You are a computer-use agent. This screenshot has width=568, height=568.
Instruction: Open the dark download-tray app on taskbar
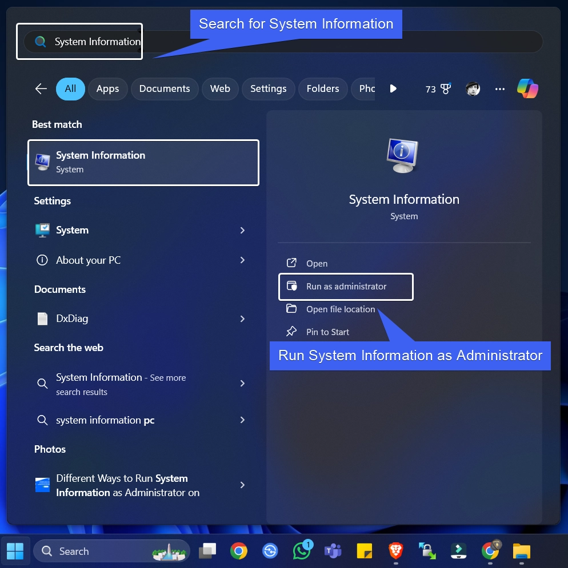(458, 551)
